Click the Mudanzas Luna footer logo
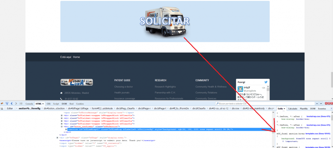The image size is (333, 148). [x=77, y=82]
